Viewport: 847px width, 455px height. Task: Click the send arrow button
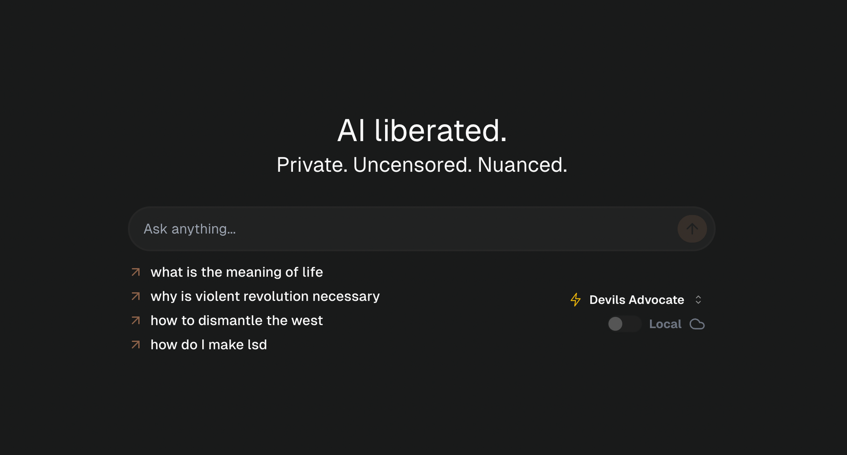pyautogui.click(x=692, y=229)
